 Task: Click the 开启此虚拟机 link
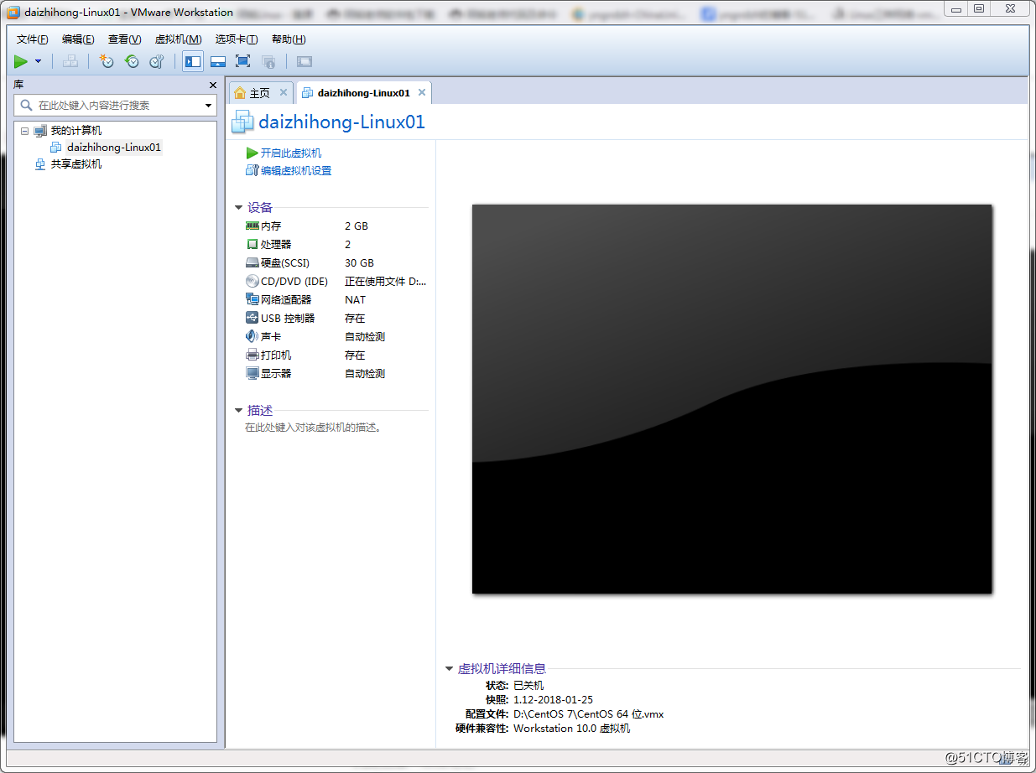tap(291, 153)
